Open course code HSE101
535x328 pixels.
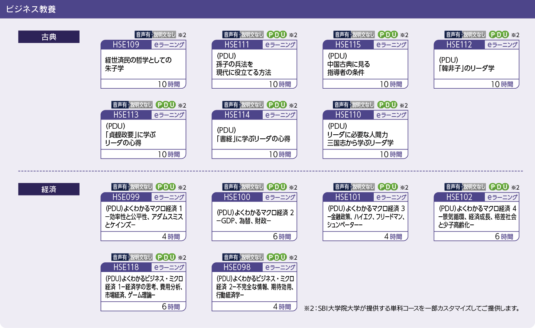click(x=348, y=197)
